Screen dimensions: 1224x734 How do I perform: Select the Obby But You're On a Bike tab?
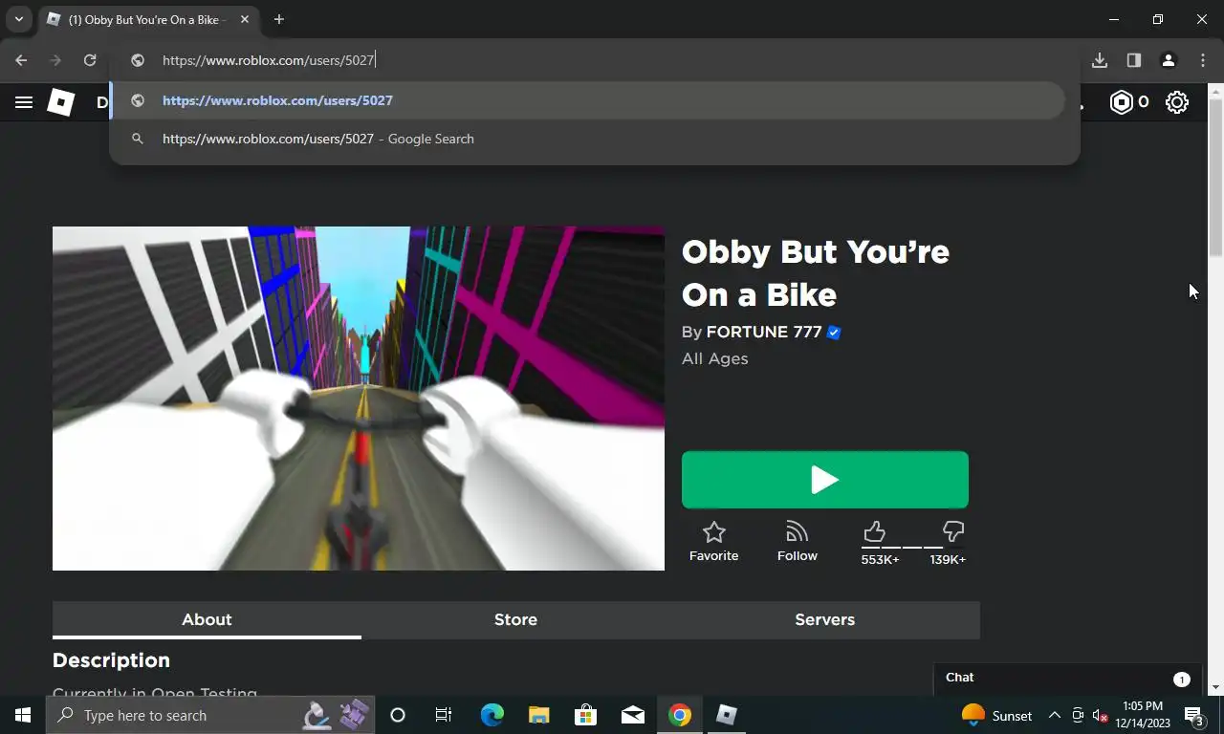148,19
